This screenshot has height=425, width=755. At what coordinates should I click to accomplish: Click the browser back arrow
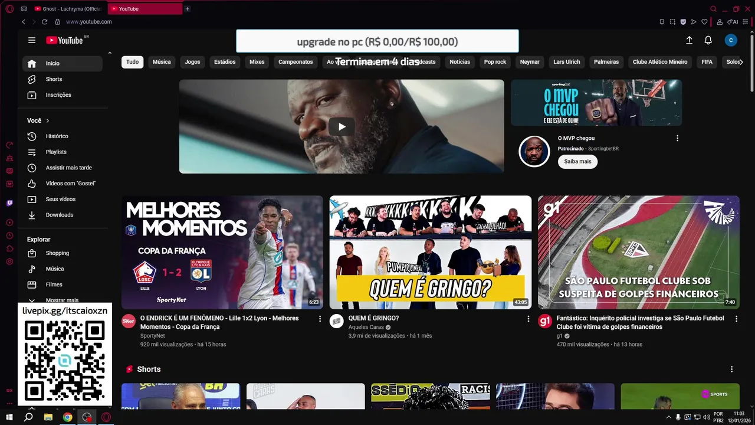coord(24,22)
